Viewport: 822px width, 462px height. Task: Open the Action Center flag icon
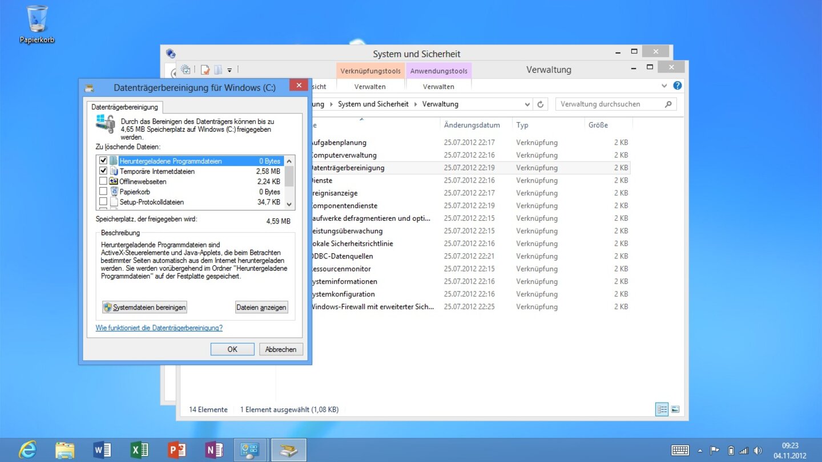714,451
